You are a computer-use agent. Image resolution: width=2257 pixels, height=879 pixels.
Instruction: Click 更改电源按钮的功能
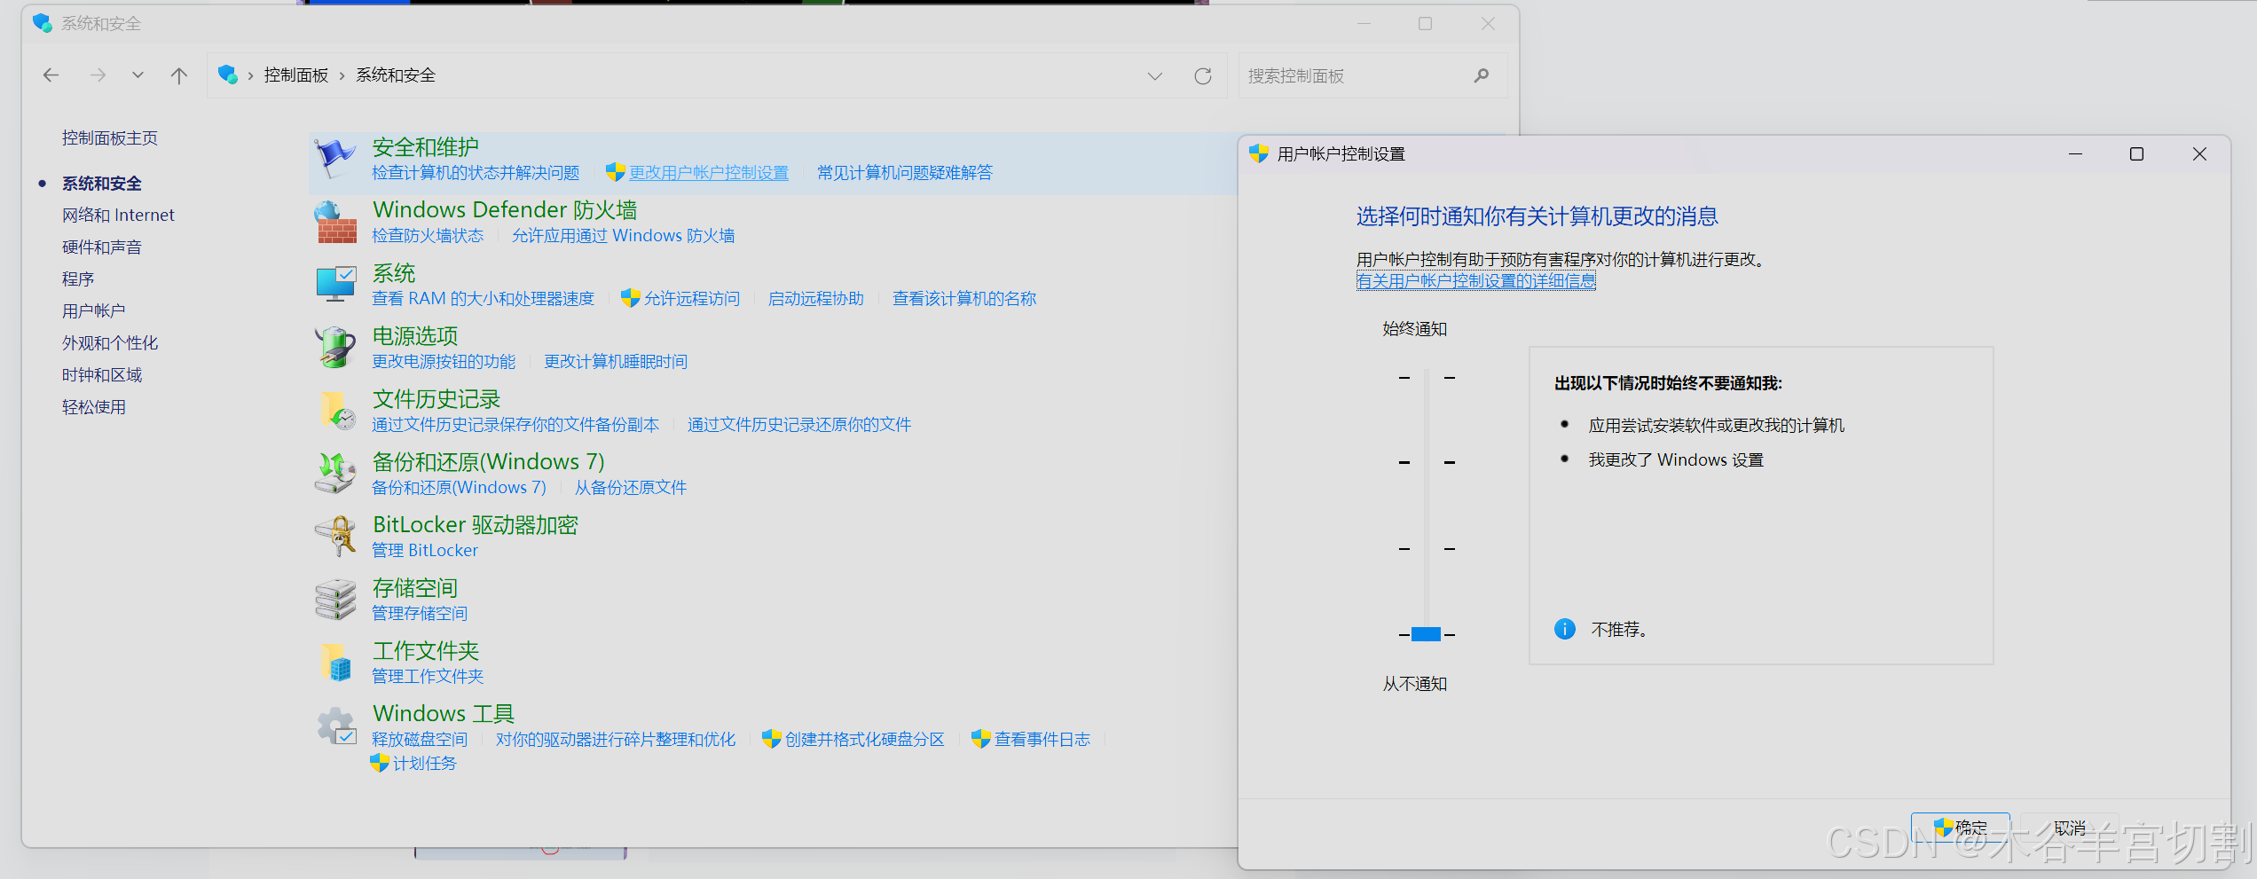444,361
